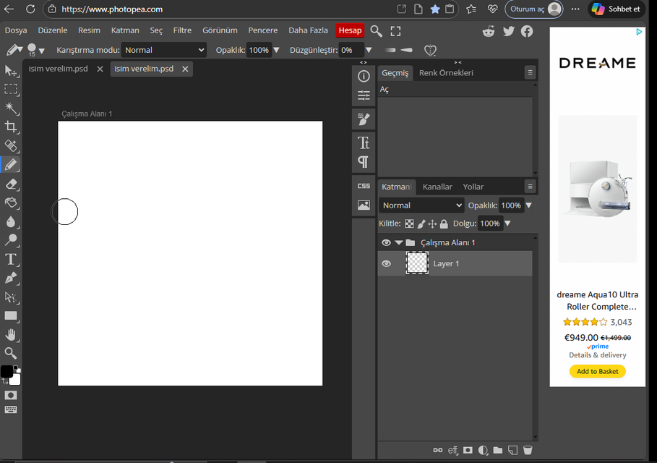The width and height of the screenshot is (657, 463).
Task: Click the black foreground color swatch
Action: pos(7,371)
